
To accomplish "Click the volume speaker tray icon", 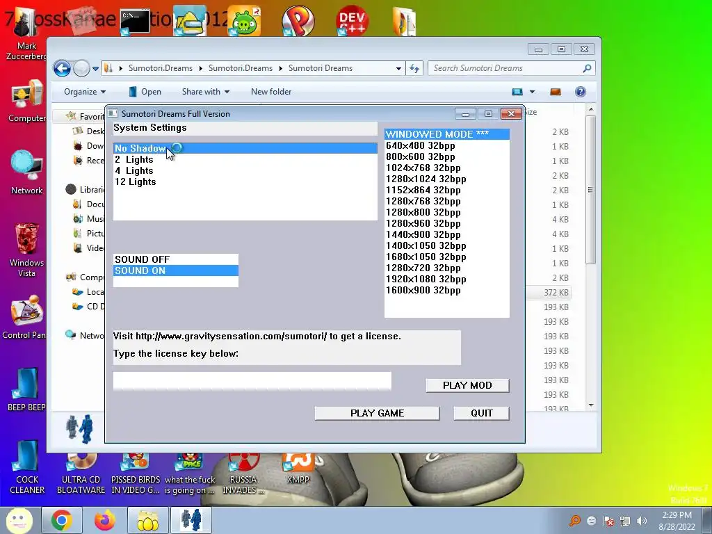I will [642, 521].
